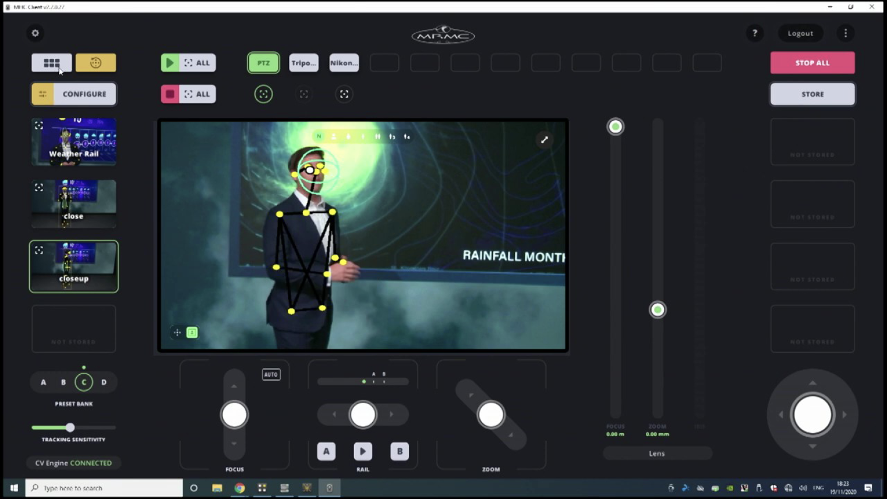Expand the video preview to fullscreen
This screenshot has height=499, width=887.
tap(544, 140)
